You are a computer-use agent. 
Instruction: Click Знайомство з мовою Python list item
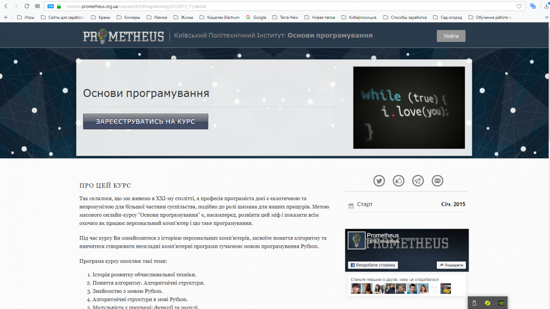[128, 291]
